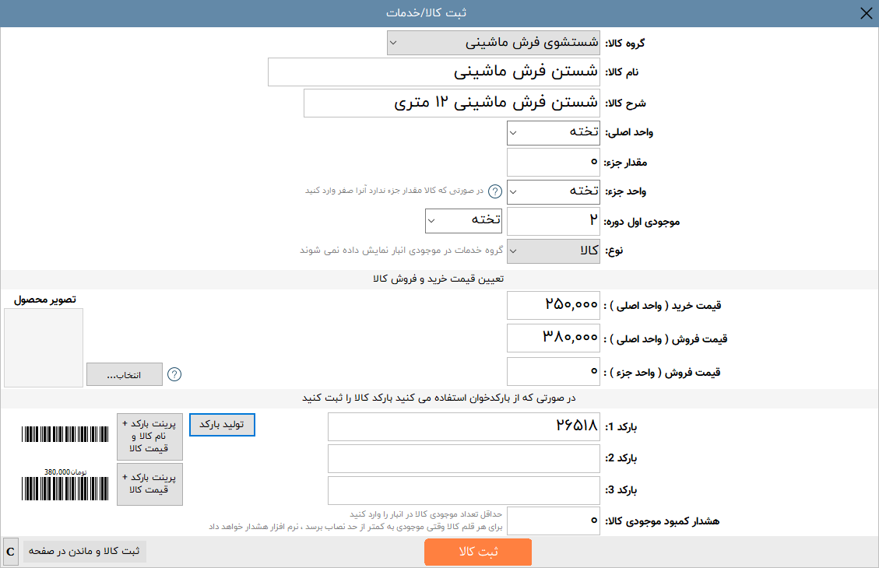This screenshot has width=879, height=568.
Task: Click the بارکد 1 input field
Action: tap(463, 427)
